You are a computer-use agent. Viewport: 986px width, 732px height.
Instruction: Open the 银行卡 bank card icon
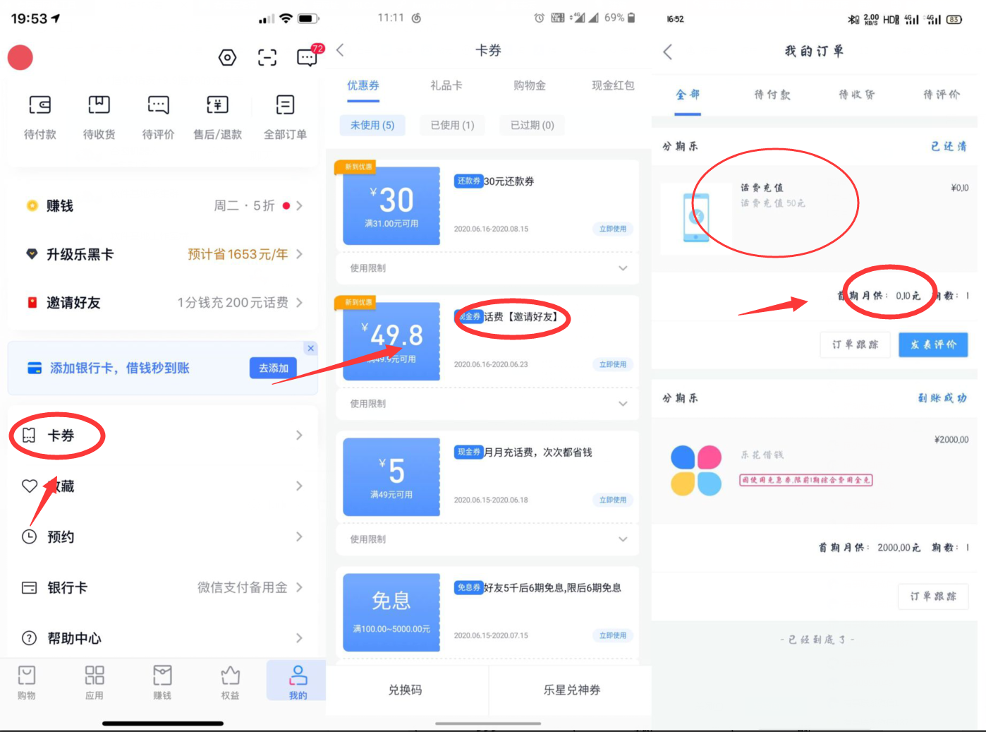(x=28, y=587)
